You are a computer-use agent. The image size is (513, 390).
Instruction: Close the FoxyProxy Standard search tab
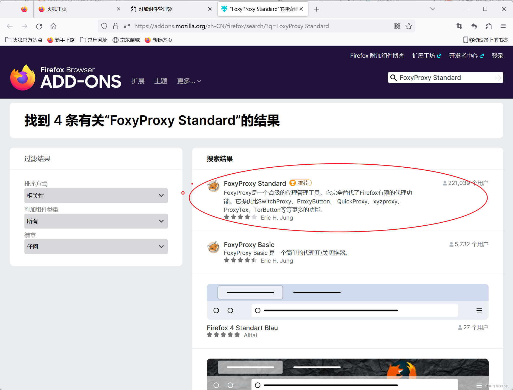click(301, 9)
